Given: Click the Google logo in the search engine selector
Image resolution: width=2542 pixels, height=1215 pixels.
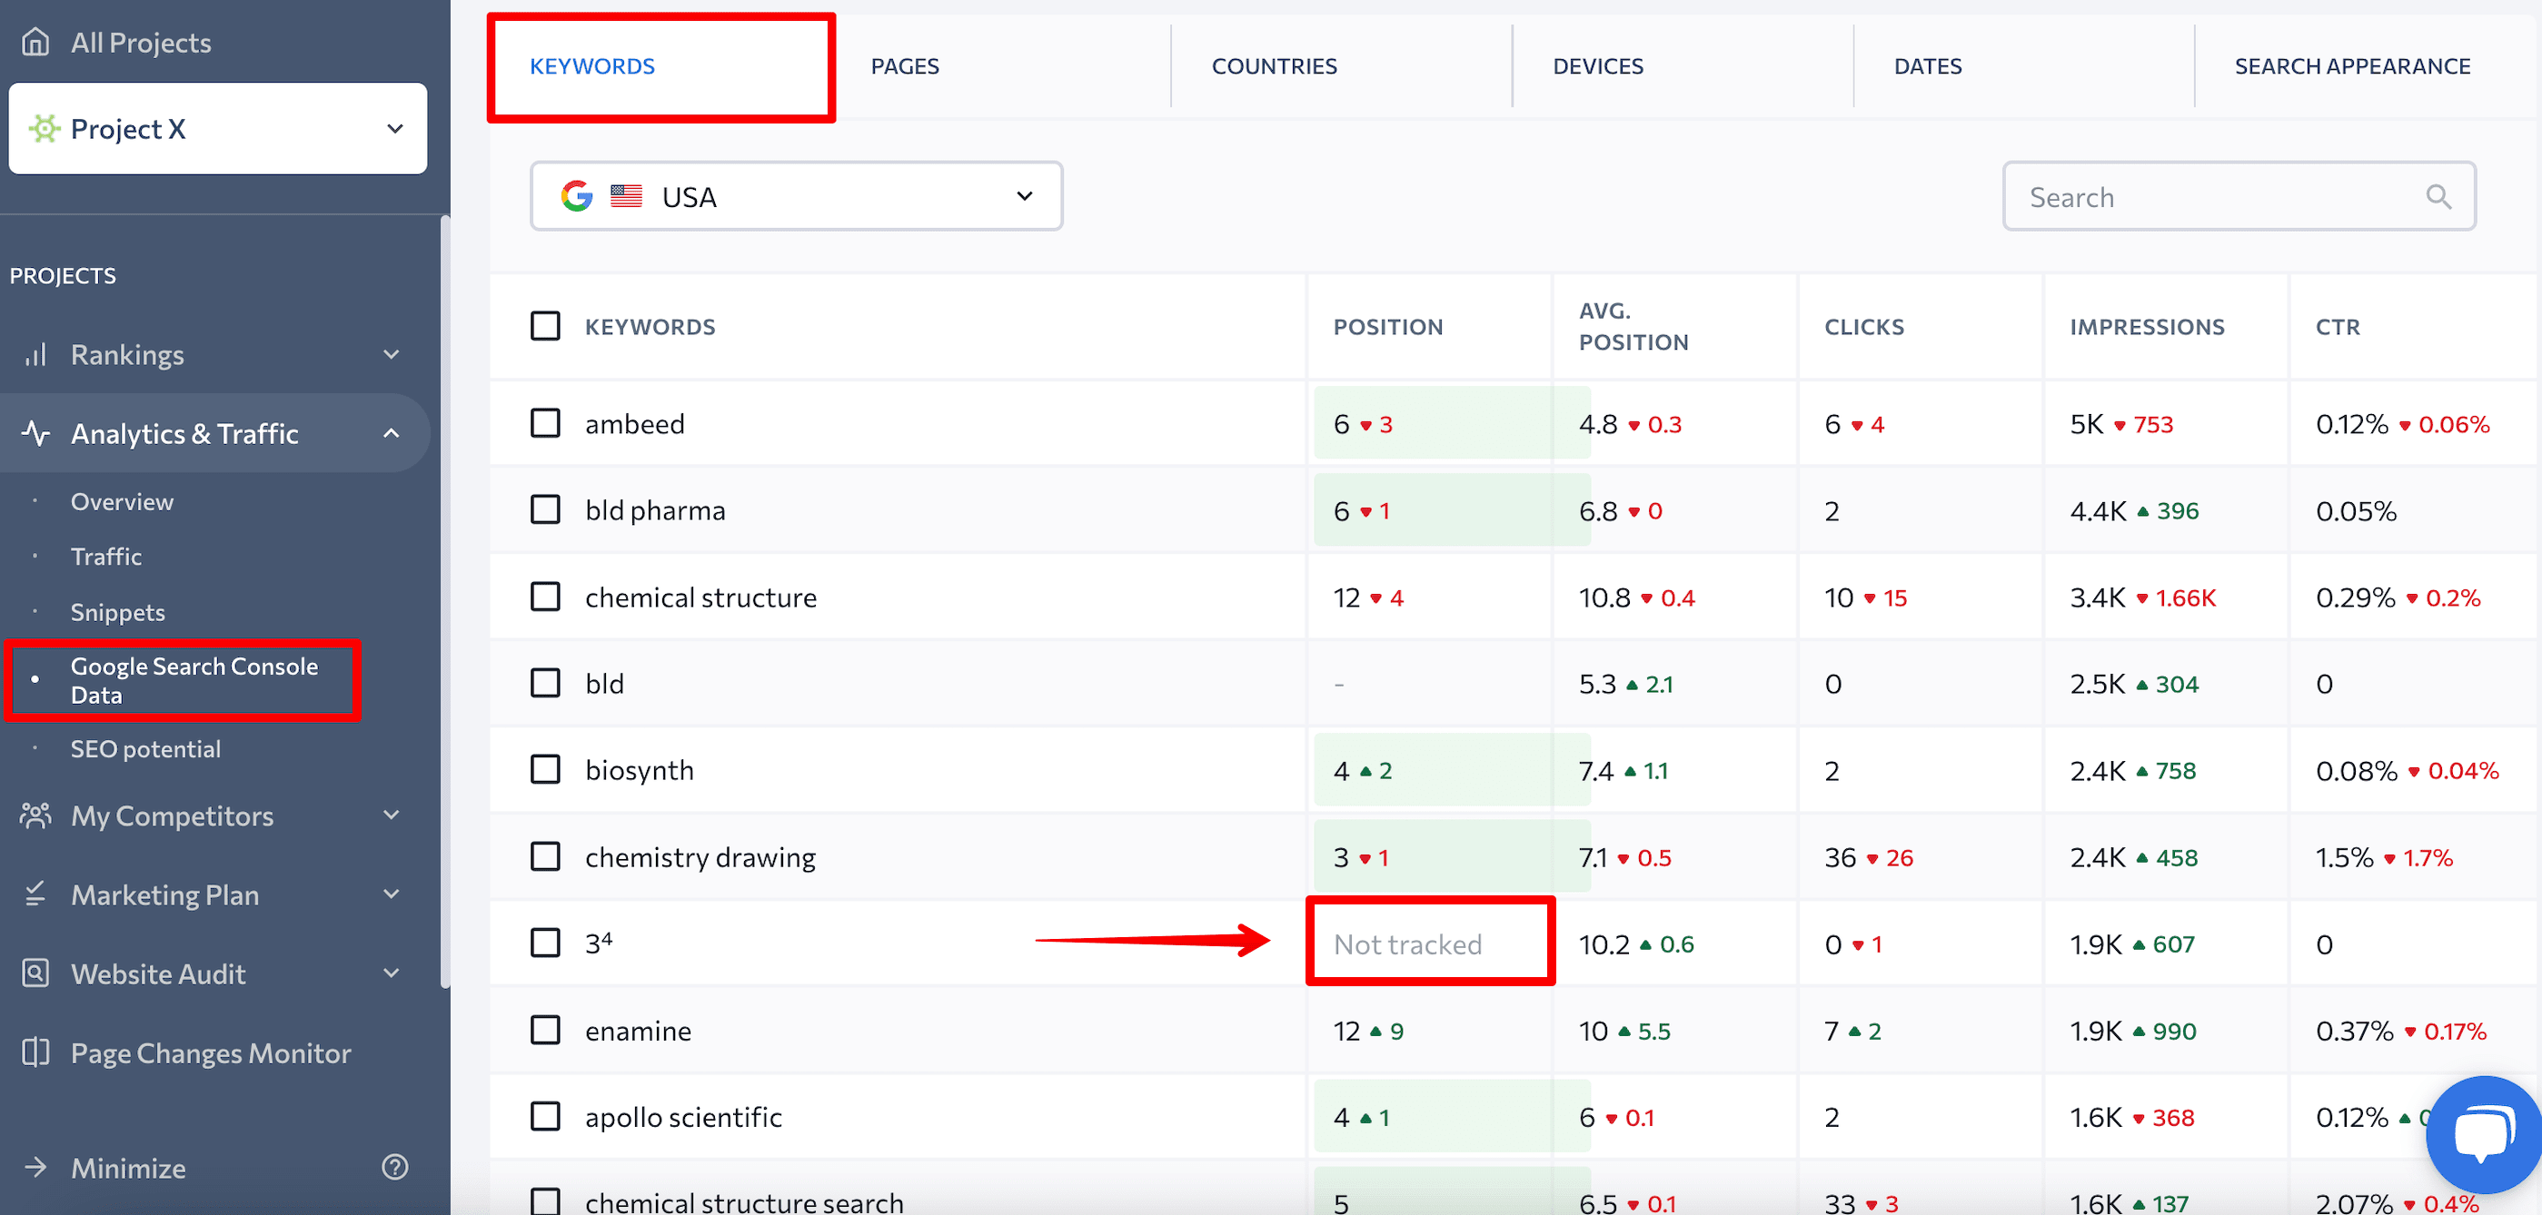Looking at the screenshot, I should click(577, 196).
